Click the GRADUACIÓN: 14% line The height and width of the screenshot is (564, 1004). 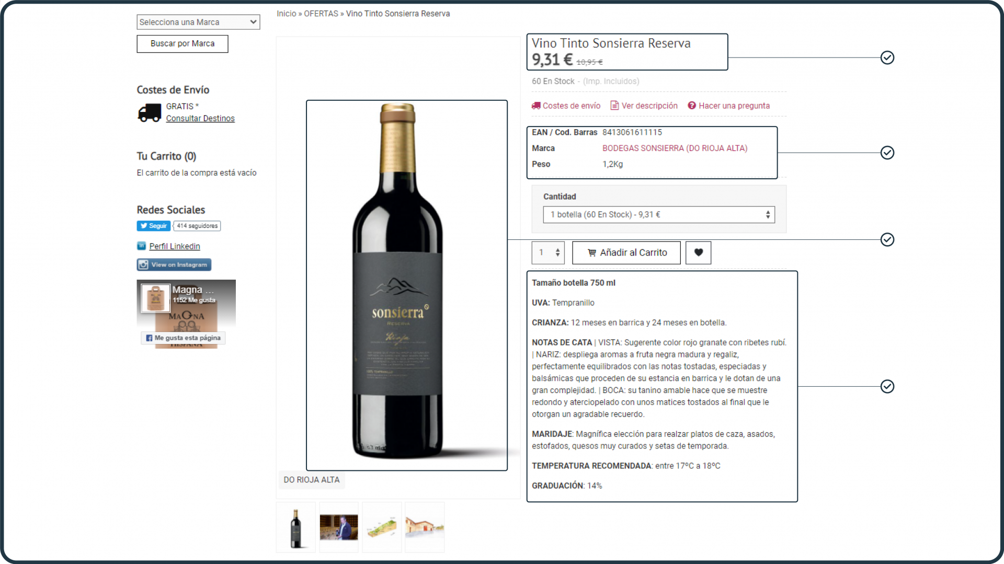point(567,486)
